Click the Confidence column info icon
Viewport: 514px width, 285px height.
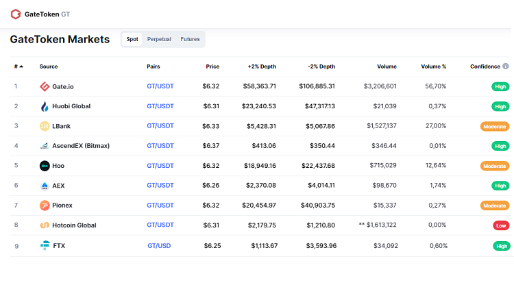[x=506, y=66]
